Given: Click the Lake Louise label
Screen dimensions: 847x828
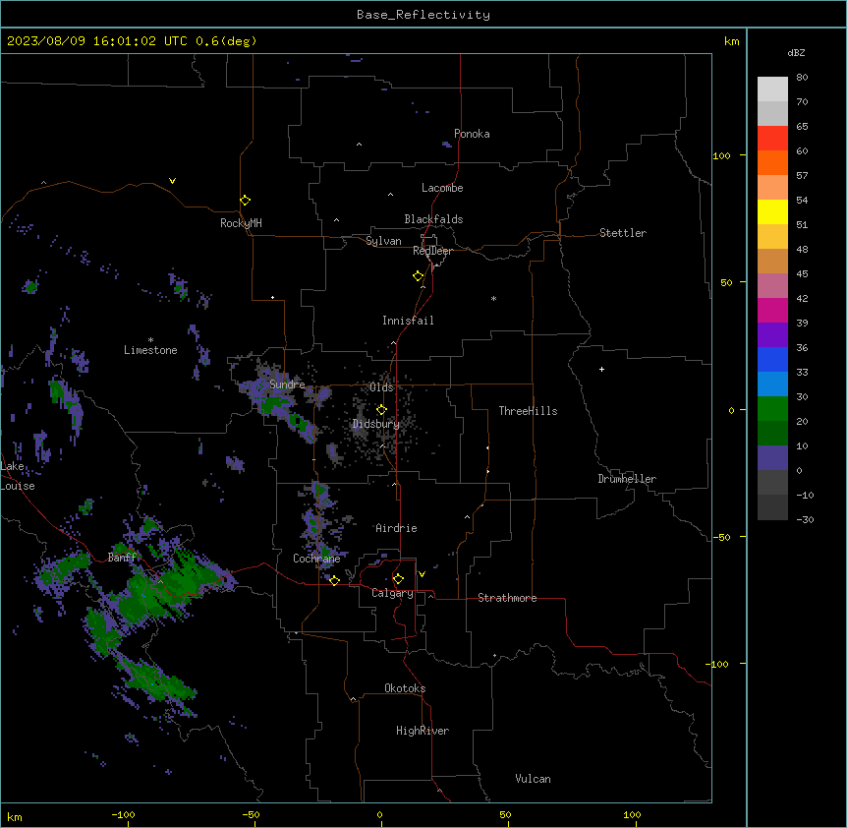Looking at the screenshot, I should click(18, 476).
